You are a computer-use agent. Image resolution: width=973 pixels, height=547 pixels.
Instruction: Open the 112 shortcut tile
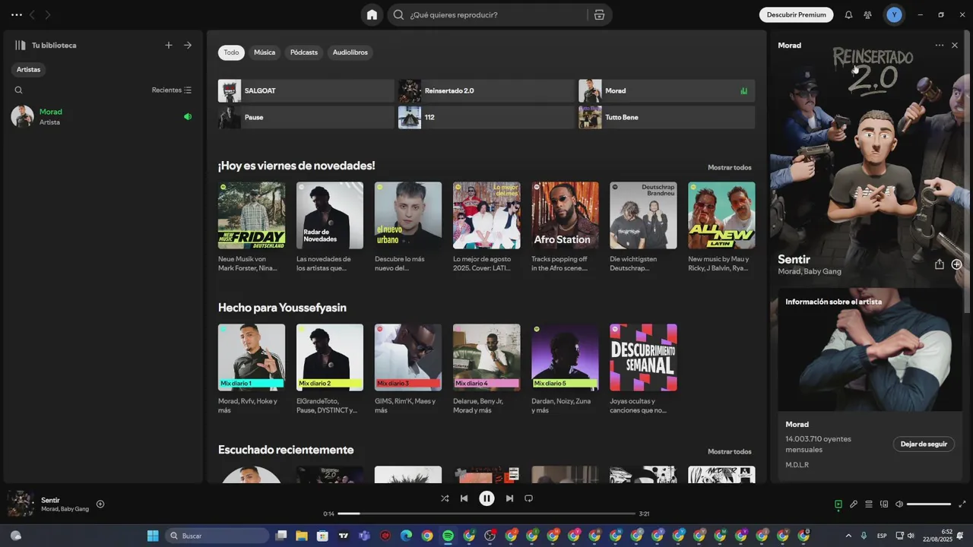pos(486,117)
